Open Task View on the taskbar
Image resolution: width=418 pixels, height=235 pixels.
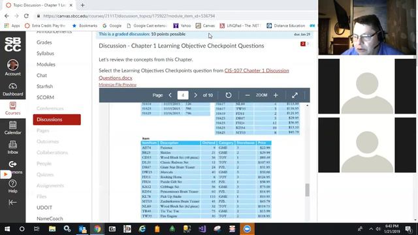[37, 229]
